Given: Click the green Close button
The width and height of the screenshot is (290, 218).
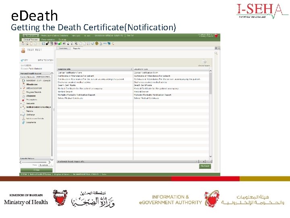Looking at the screenshot, I should coord(36,170).
